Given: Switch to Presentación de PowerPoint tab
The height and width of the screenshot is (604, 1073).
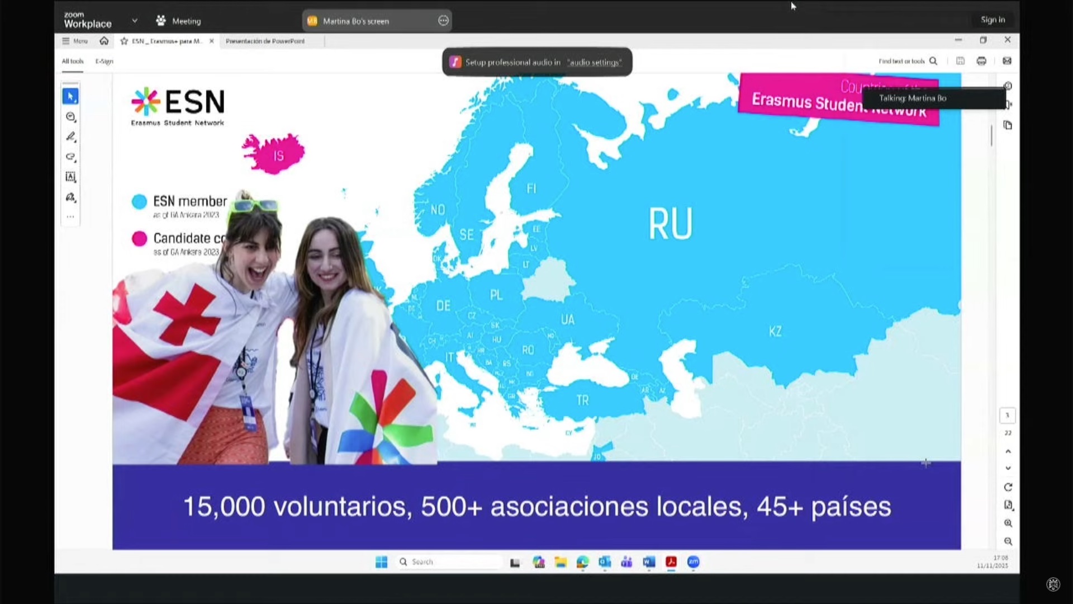Looking at the screenshot, I should point(265,41).
